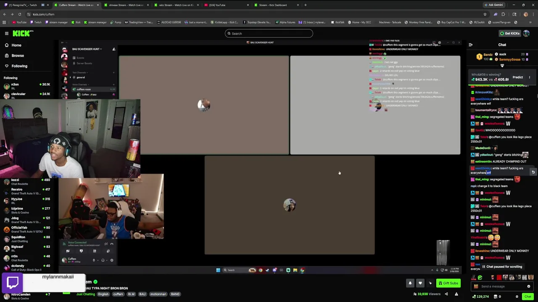The height and width of the screenshot is (302, 538).
Task: Deafen Discord headphones in the stream
Action: pos(103,260)
